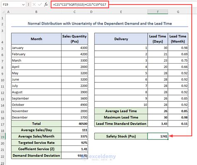Select December sales value 3700
The width and height of the screenshot is (197, 165).
74,117
